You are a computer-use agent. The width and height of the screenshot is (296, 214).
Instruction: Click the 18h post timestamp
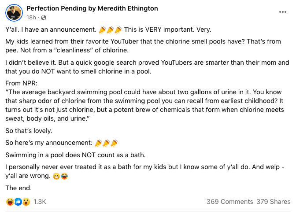[x=31, y=17]
